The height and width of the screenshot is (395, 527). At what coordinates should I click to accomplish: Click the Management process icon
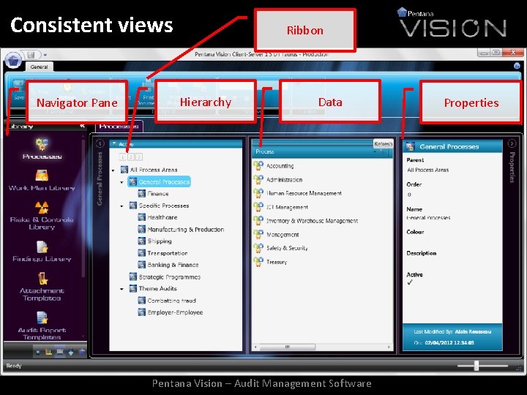tap(258, 234)
